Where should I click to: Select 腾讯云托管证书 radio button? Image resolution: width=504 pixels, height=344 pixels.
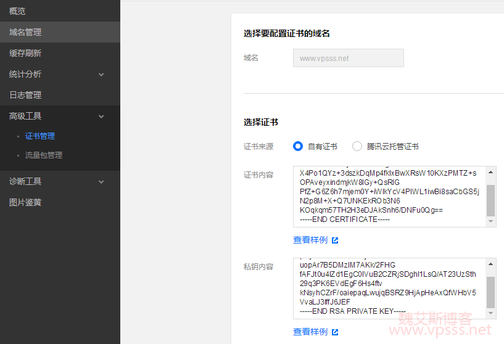click(357, 146)
